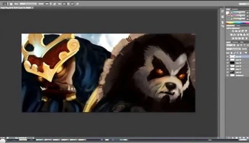Toggle visibility of the black-thumbnail layer
This screenshot has width=249, height=143.
228,63
